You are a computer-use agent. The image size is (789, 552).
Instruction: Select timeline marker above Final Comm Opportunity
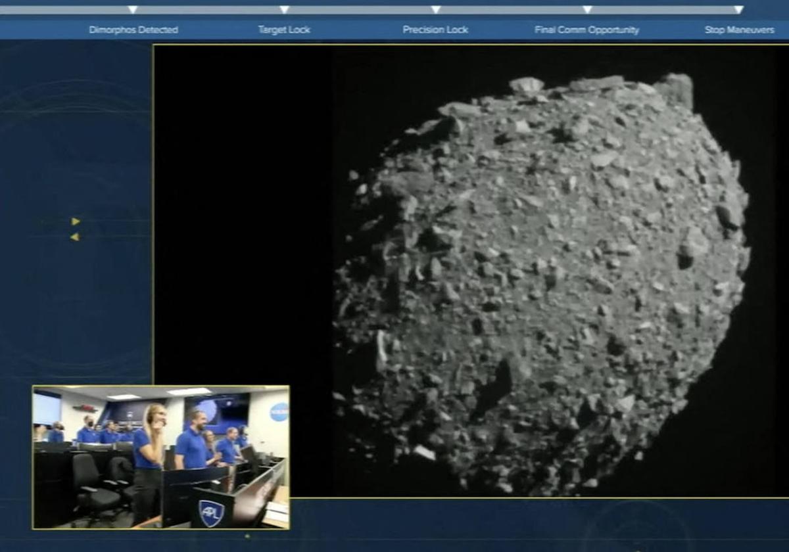(x=587, y=10)
